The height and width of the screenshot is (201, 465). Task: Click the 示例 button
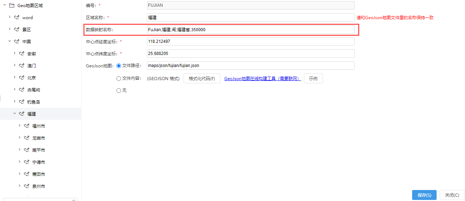pyautogui.click(x=313, y=78)
